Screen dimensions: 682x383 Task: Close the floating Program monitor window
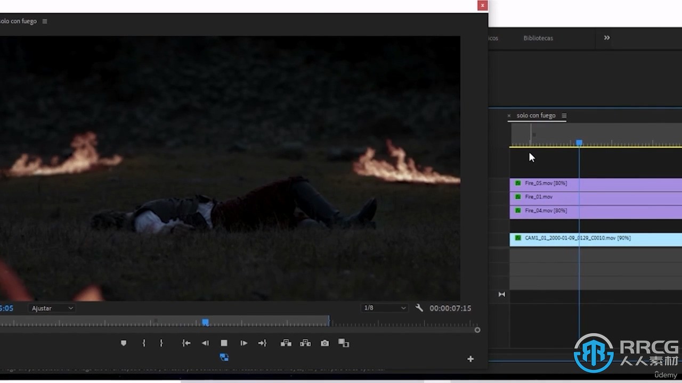(482, 5)
